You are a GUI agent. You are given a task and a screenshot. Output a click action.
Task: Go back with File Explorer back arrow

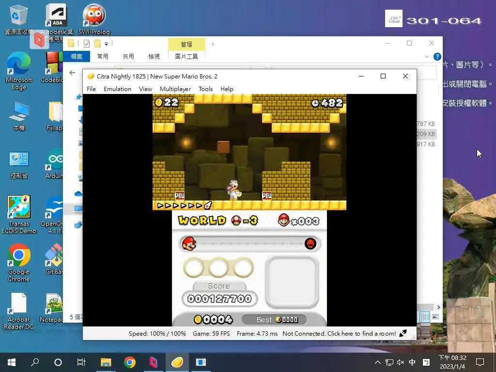72,73
